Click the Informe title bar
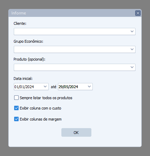The height and width of the screenshot is (156, 150). click(71, 13)
